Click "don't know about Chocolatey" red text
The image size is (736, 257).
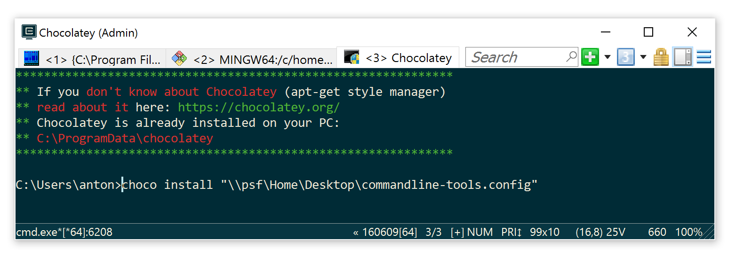pos(181,92)
